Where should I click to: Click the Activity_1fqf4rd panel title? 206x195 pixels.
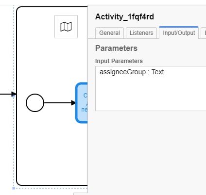click(124, 17)
